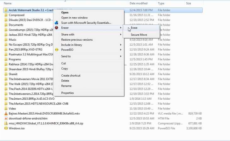The height and width of the screenshot is (141, 230).
Task: Select The.Intern.2015.BRRip.XviD.AC3-EVO folder name
Action: coord(32,98)
